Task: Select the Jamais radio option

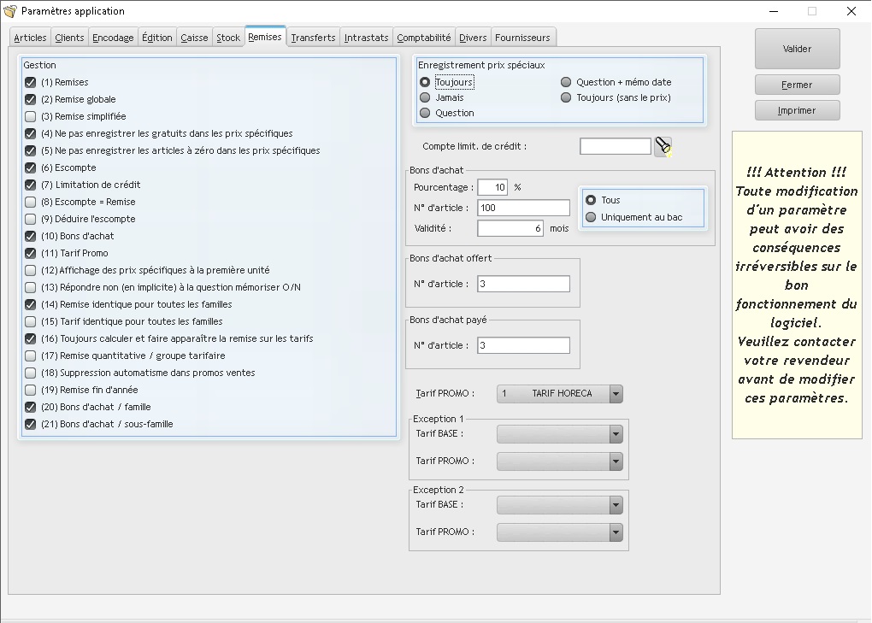Action: tap(425, 97)
